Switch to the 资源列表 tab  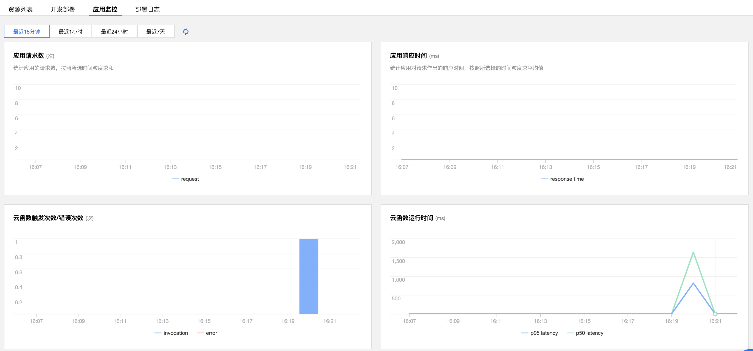click(x=20, y=9)
